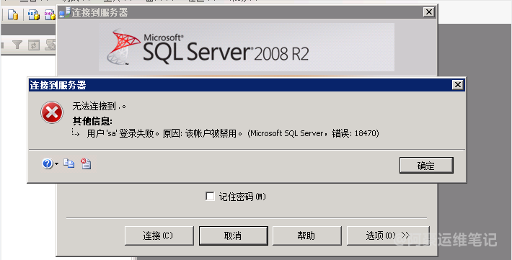512x260 pixels.
Task: Expand options with 选项(O) >> button
Action: point(387,236)
